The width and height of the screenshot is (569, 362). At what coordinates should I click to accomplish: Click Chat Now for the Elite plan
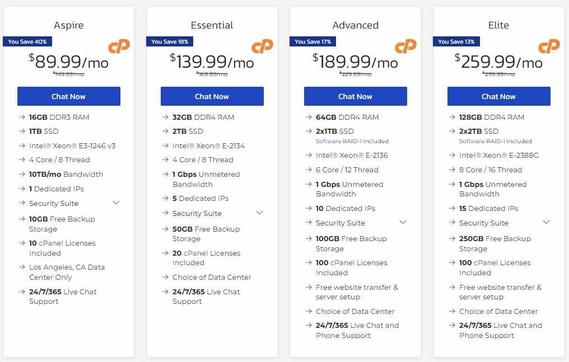pyautogui.click(x=498, y=96)
